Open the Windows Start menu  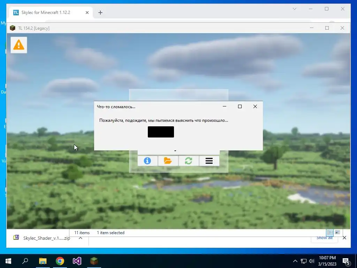click(8, 261)
